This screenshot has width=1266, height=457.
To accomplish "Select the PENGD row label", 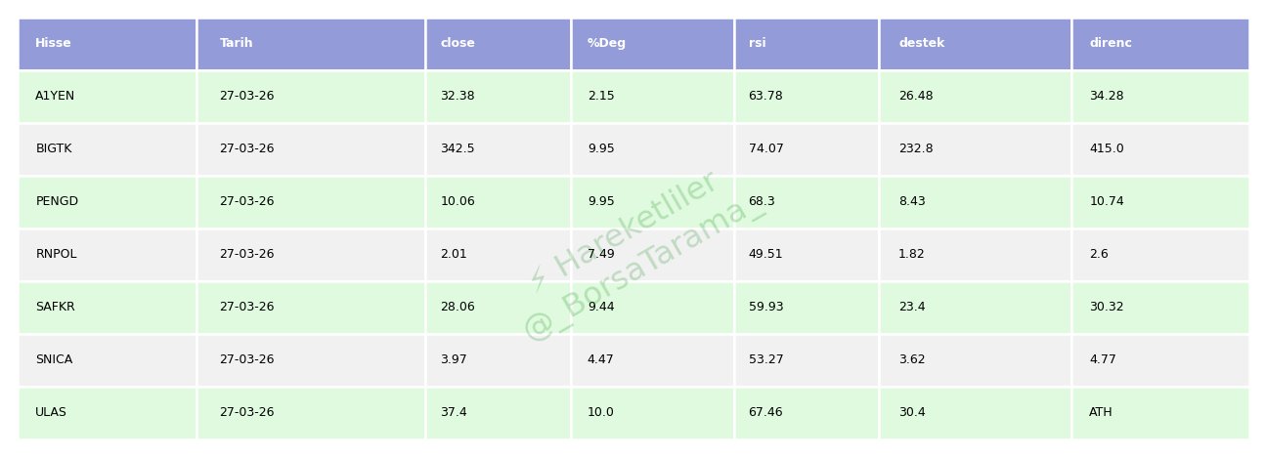I will point(57,201).
